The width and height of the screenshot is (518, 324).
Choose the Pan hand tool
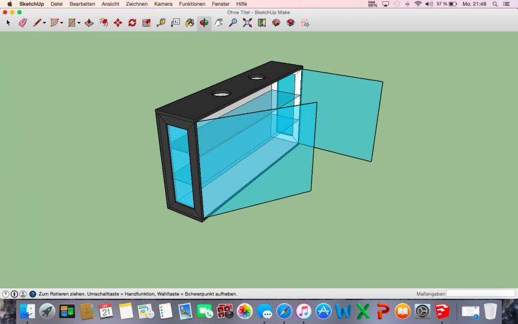(x=218, y=23)
